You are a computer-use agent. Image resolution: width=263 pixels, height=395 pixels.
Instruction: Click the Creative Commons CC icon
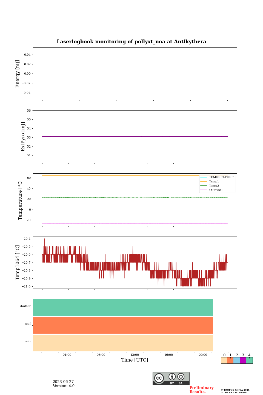click(x=159, y=378)
